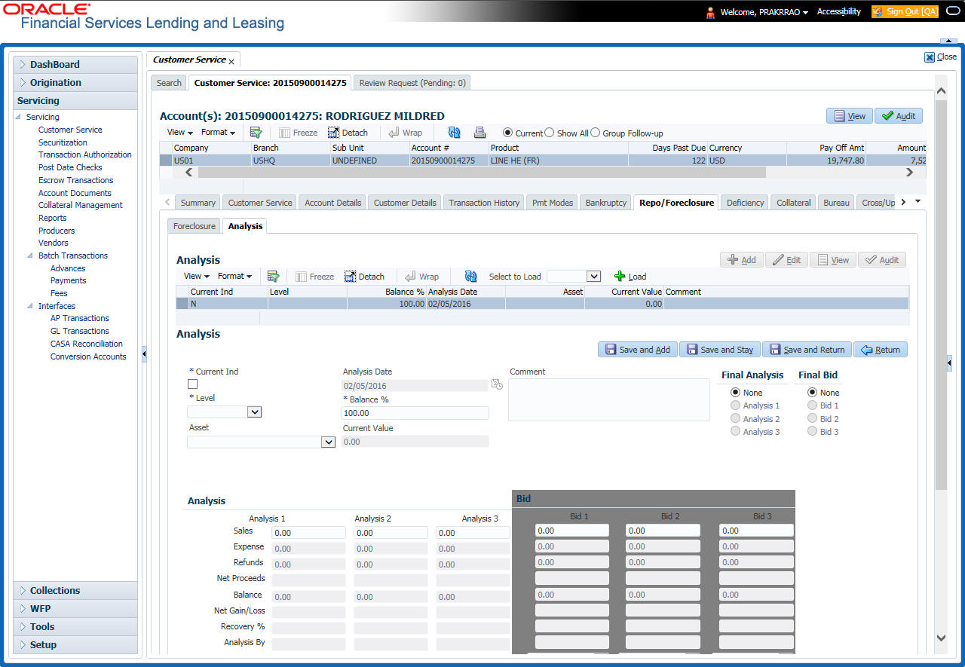The width and height of the screenshot is (965, 667).
Task: Click the Comment text area
Action: coord(609,399)
